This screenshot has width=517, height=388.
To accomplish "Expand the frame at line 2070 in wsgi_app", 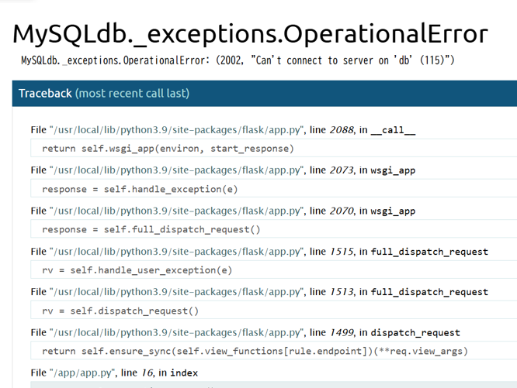I will [223, 211].
